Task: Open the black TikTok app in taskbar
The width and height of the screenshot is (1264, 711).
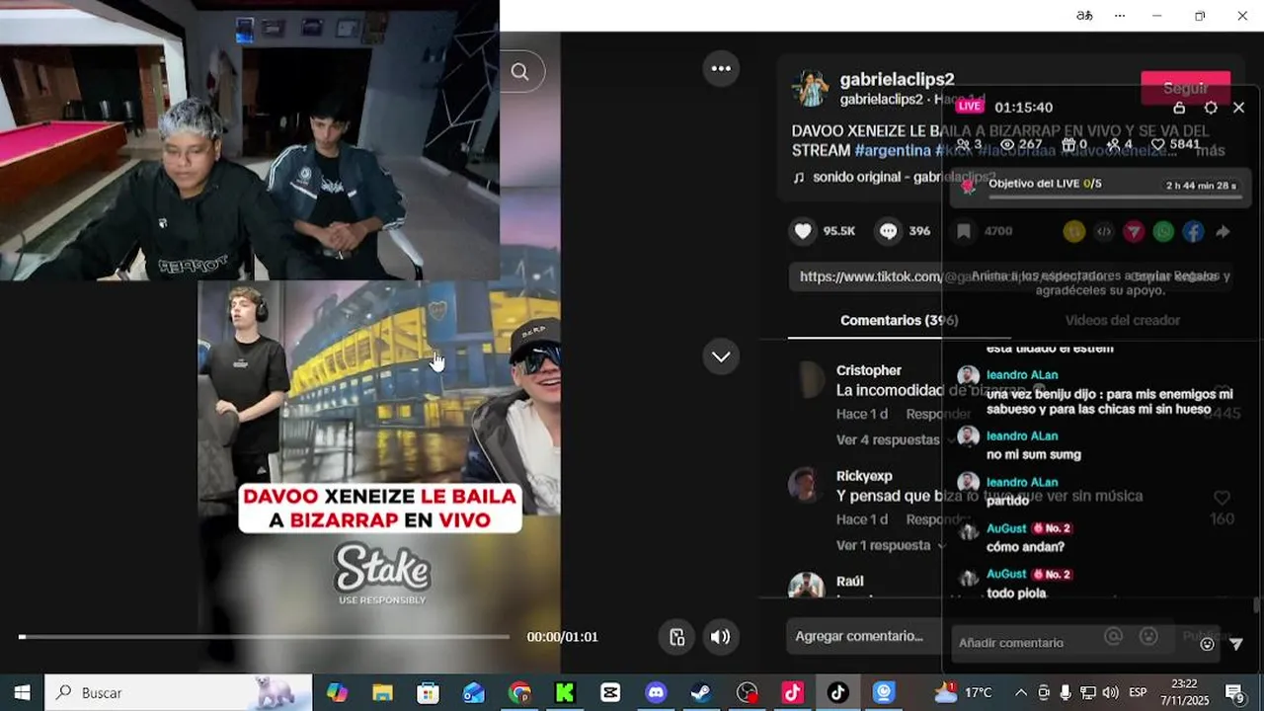Action: [x=838, y=693]
